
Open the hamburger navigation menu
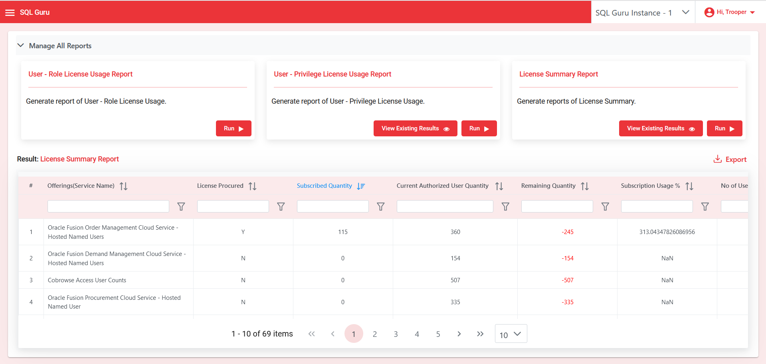coord(10,13)
